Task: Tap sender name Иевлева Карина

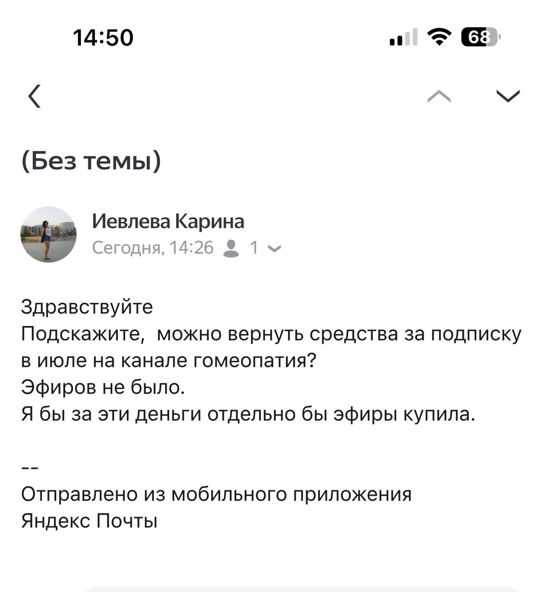Action: click(168, 222)
